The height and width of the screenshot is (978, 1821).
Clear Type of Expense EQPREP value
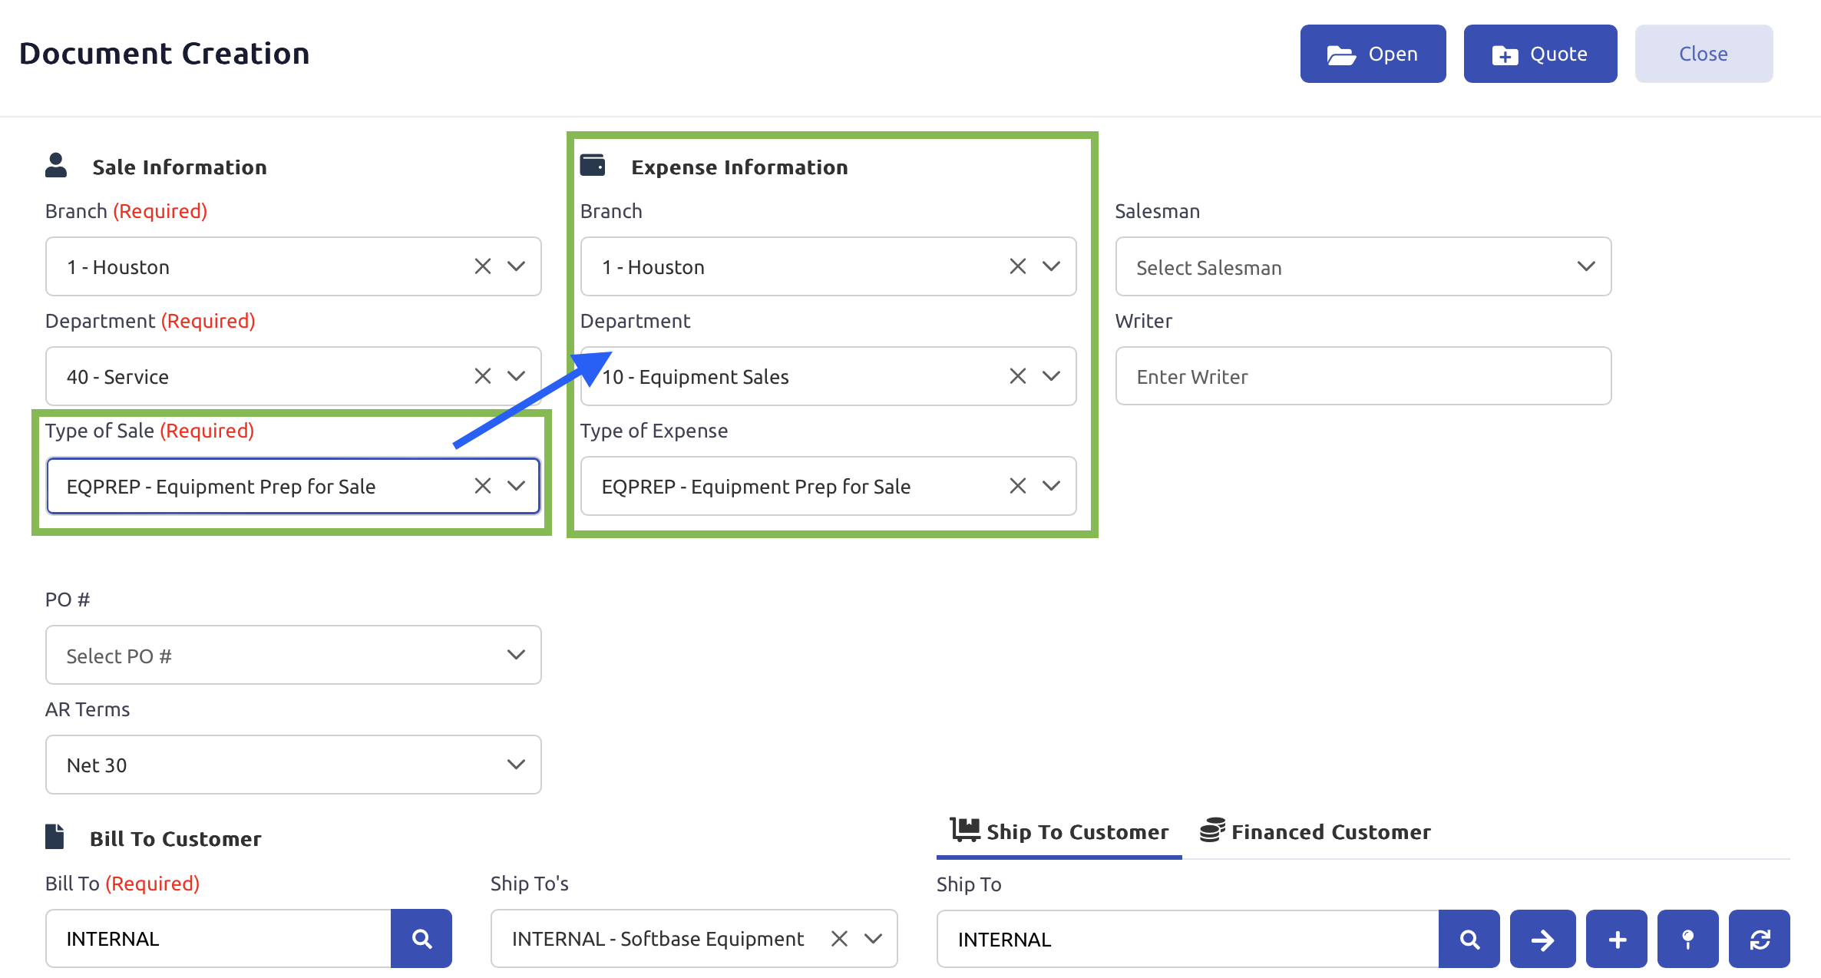tap(1017, 486)
